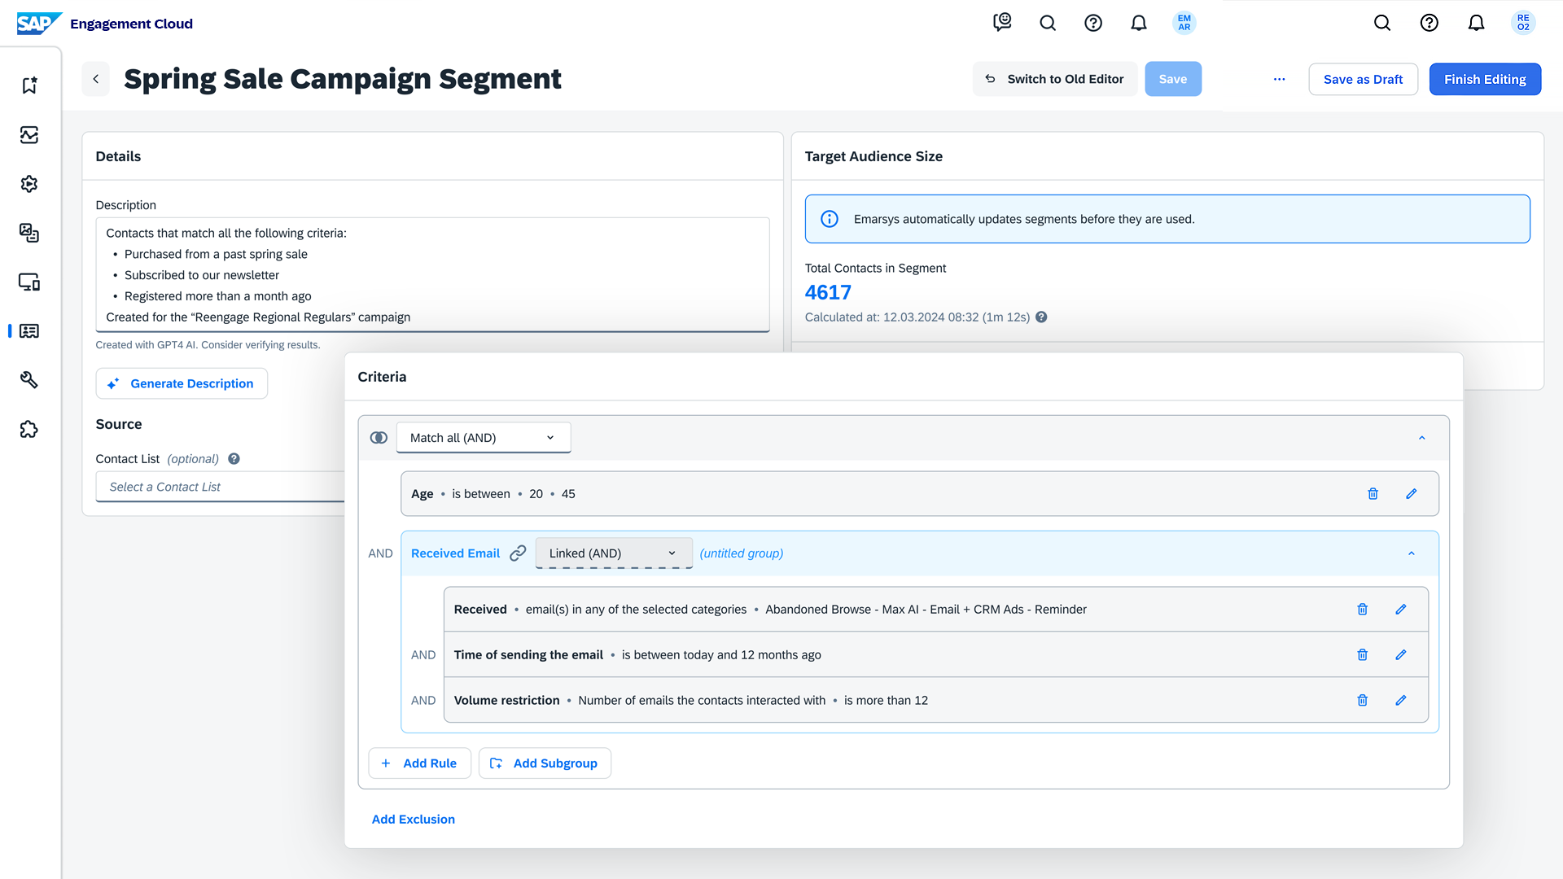
Task: Click the Save button
Action: click(1173, 79)
